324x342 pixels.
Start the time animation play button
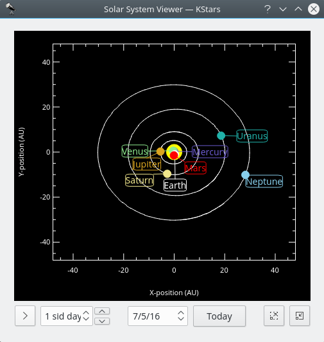pos(25,316)
